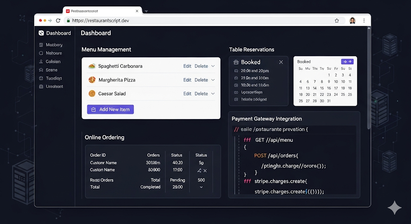Image resolution: width=411 pixels, height=224 pixels.
Task: Close the Booked reservations panel
Action: click(x=281, y=62)
